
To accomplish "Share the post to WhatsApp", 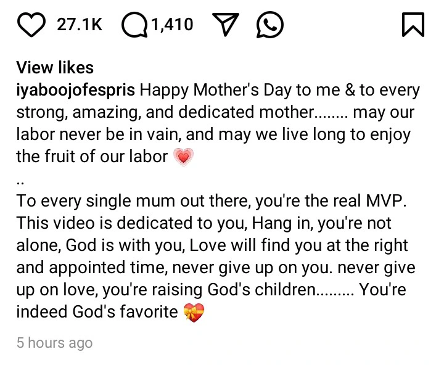I will point(270,25).
